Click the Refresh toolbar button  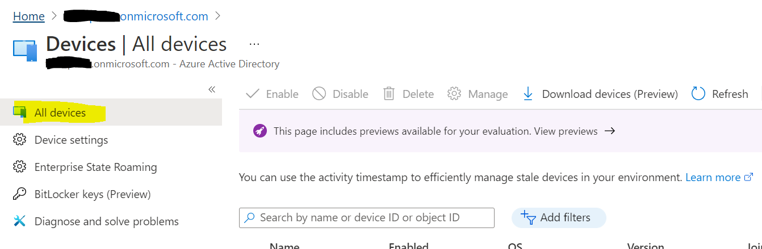coord(719,94)
